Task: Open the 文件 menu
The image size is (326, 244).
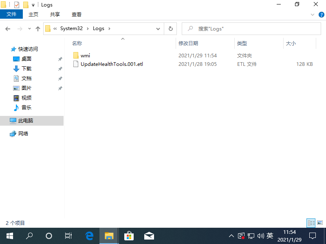Action: 11,14
